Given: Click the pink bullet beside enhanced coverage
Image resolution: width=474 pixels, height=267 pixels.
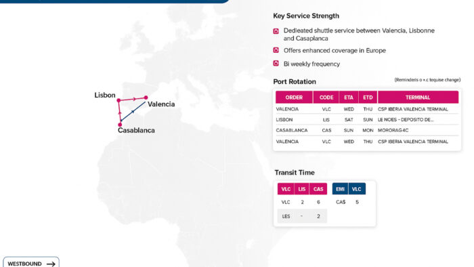Looking at the screenshot, I should coord(276,50).
